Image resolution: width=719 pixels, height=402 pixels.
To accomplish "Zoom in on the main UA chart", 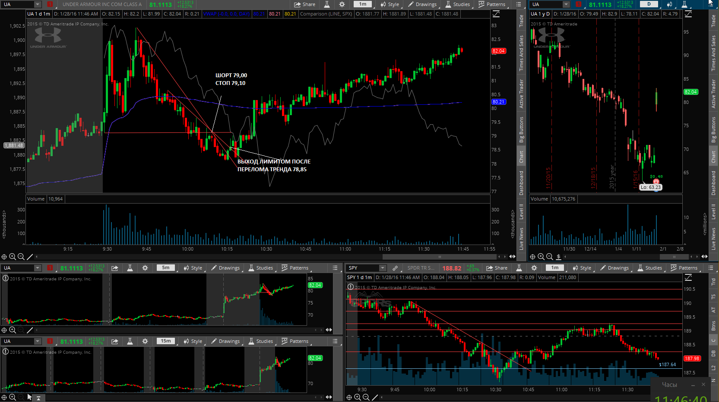I will coord(13,257).
